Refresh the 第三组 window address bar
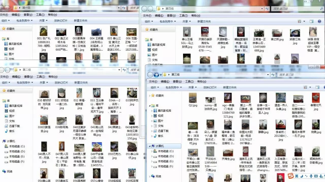Image resolution: width=325 pixels, height=182 pixels. coord(273,75)
